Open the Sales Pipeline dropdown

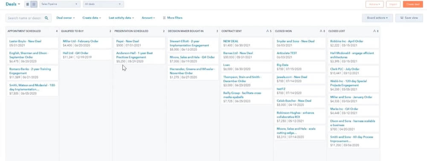point(60,4)
